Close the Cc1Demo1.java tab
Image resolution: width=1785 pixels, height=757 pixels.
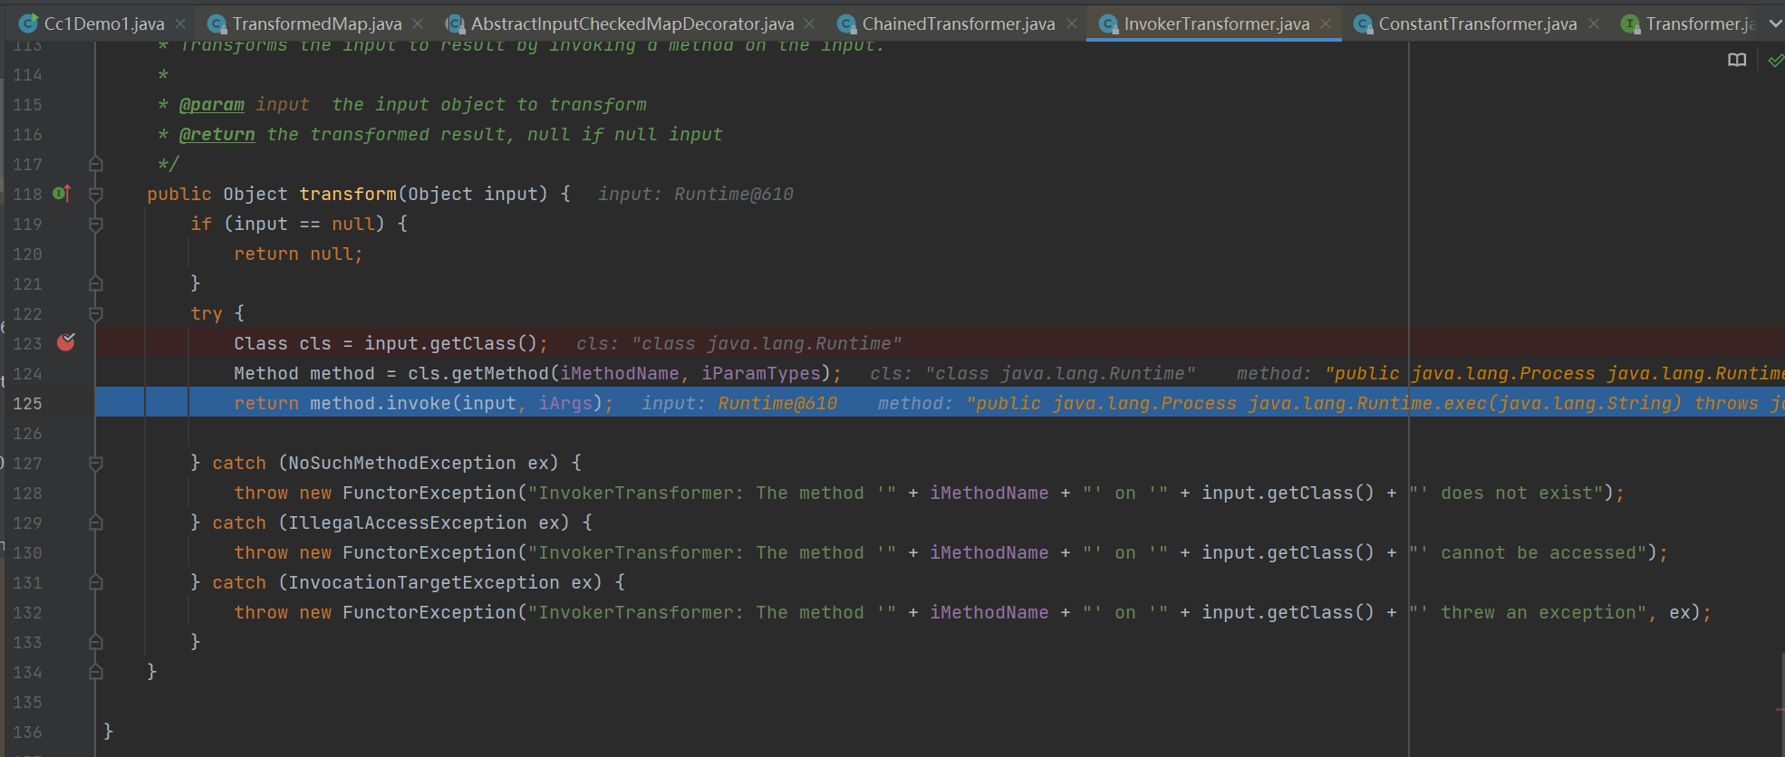[180, 24]
